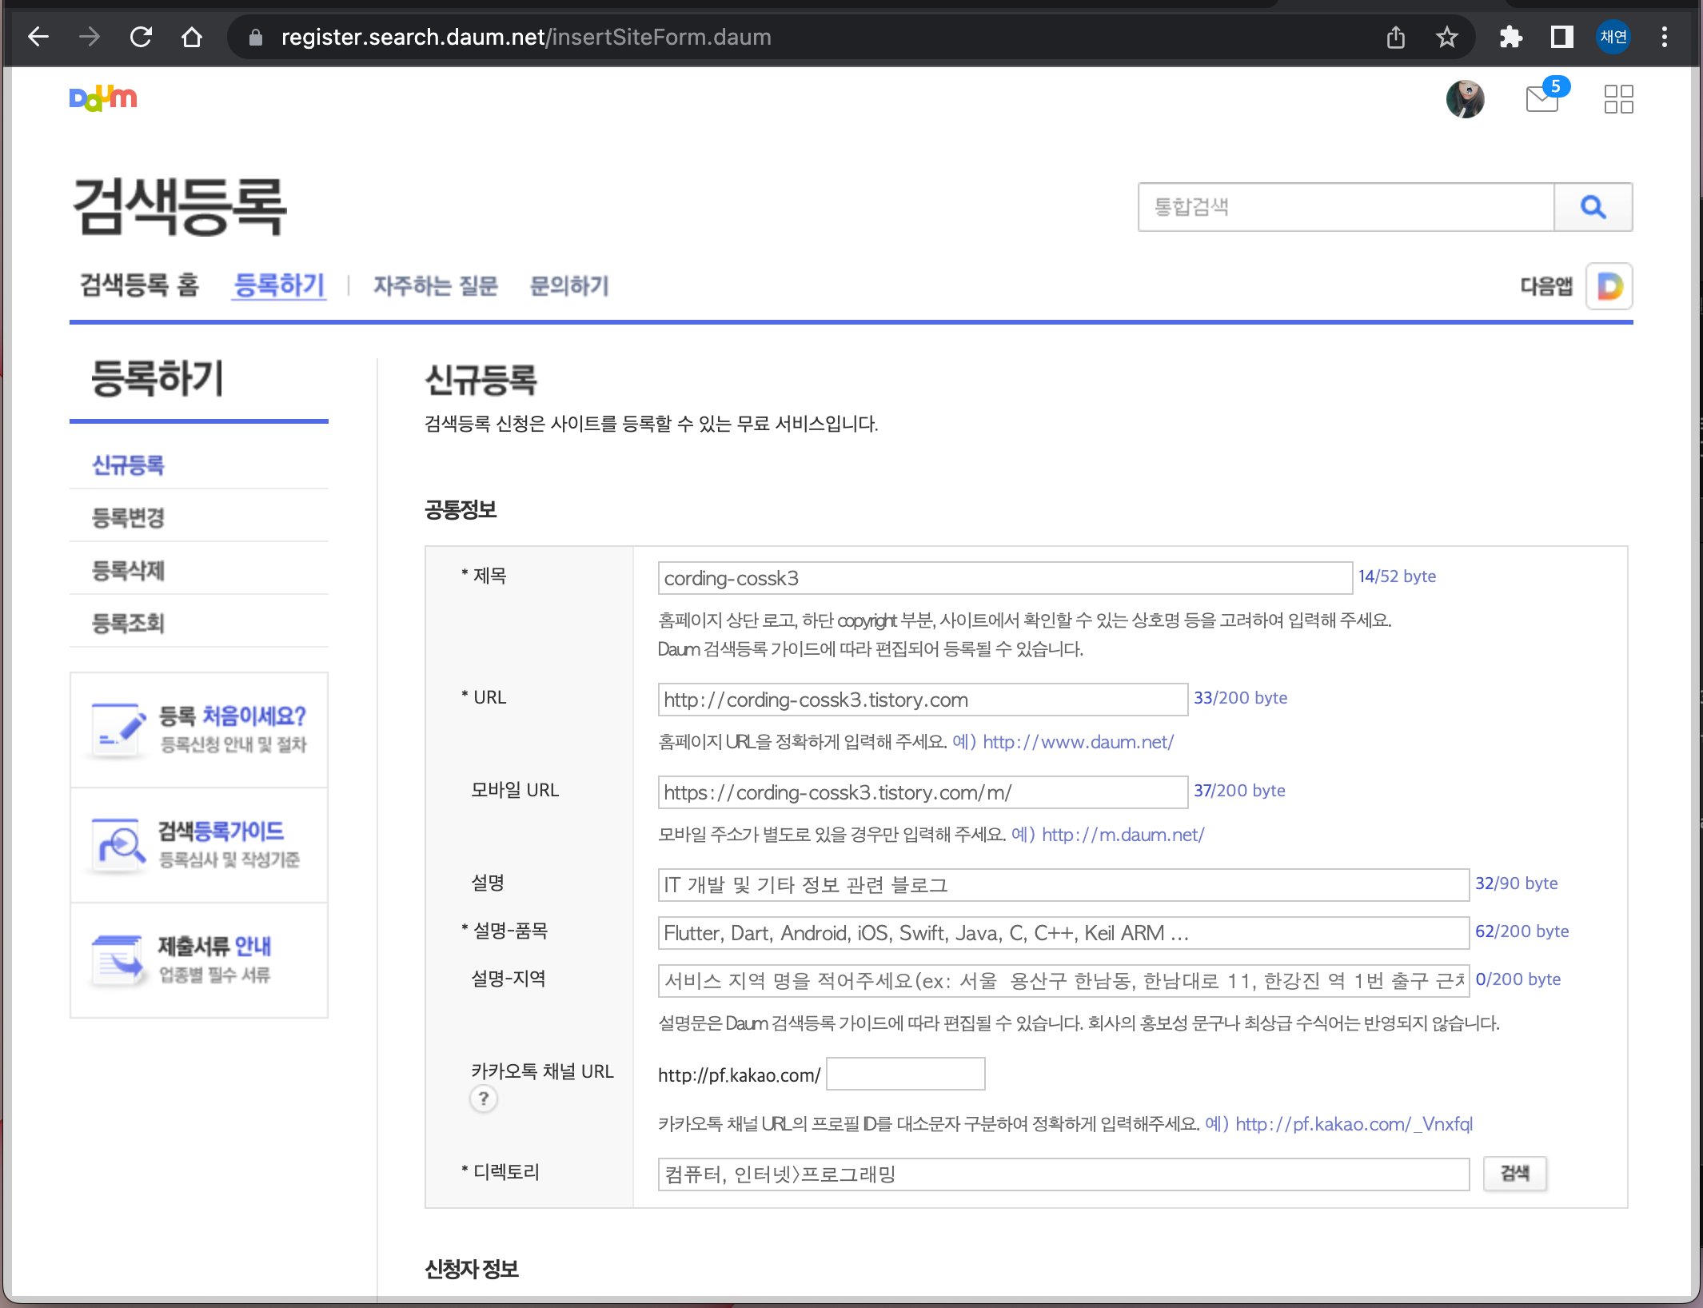The image size is (1703, 1308).
Task: Click example link http://www.daum.net/
Action: 1079,742
